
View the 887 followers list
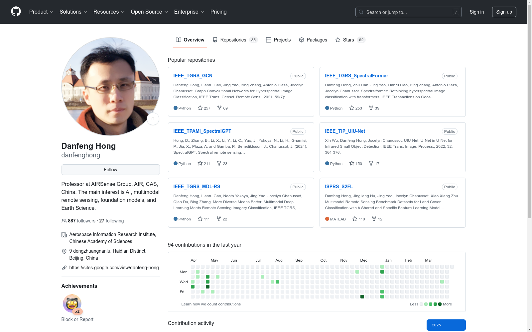(x=82, y=221)
